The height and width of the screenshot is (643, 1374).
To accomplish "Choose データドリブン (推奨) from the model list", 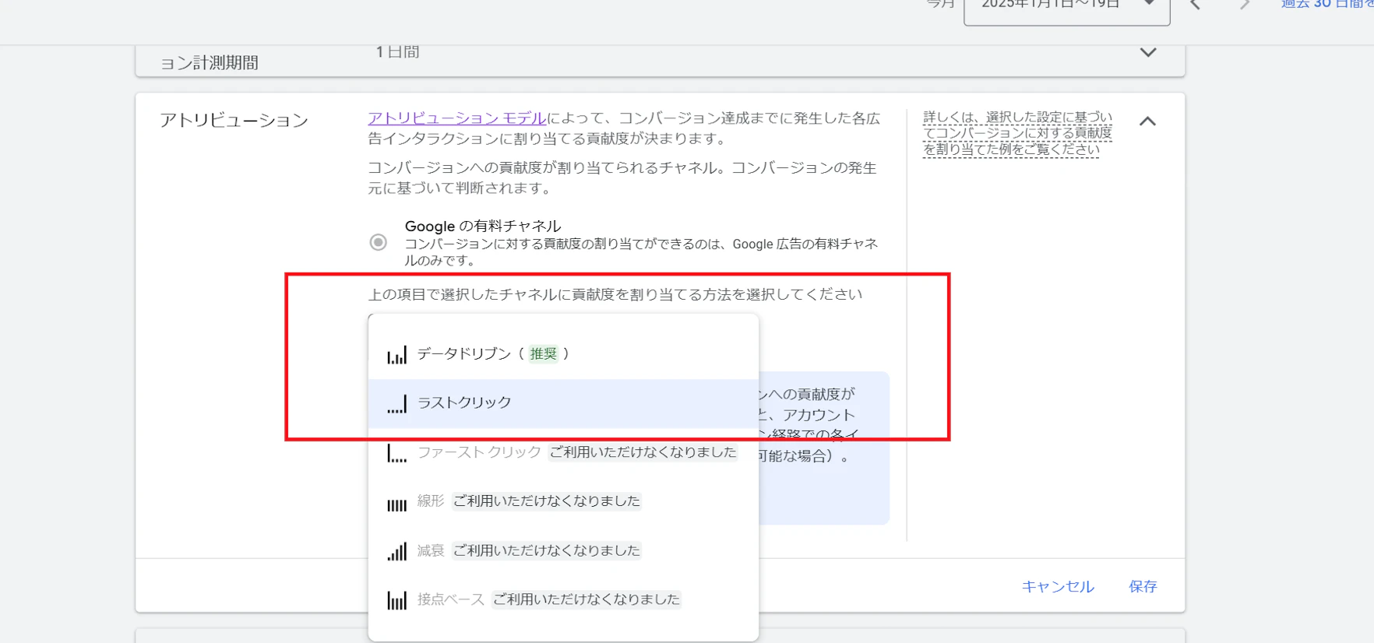I will (x=563, y=354).
